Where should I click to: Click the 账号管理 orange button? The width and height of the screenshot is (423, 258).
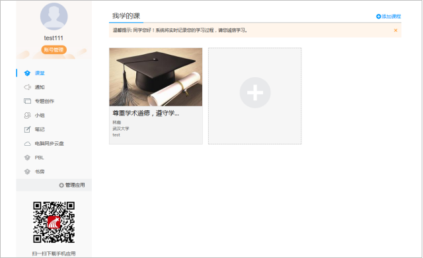pos(54,49)
